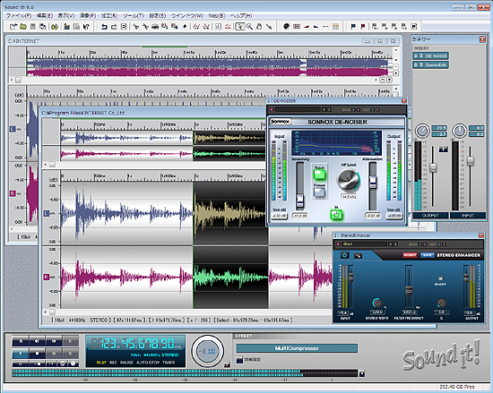The height and width of the screenshot is (393, 493).
Task: Click the red marker flag toolbar icon
Action: coord(363,27)
